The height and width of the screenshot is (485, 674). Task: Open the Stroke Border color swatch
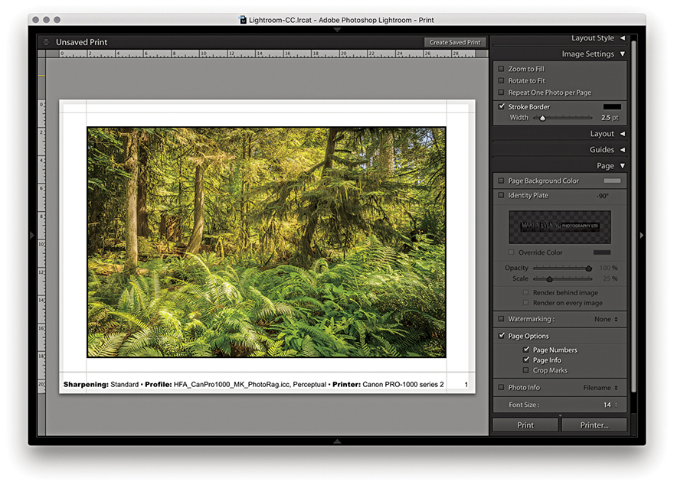click(611, 107)
